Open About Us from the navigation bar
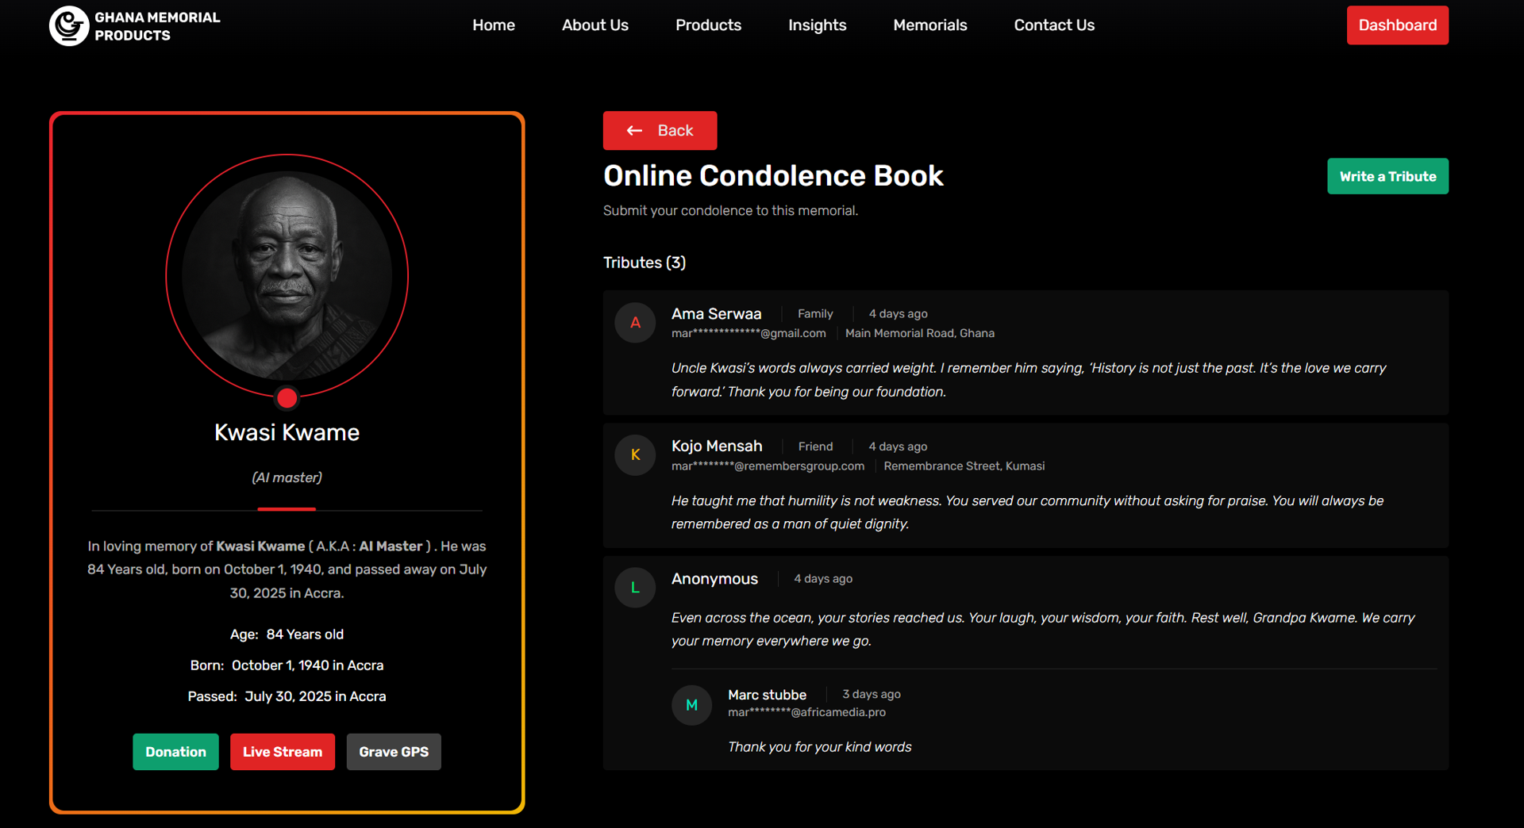The height and width of the screenshot is (828, 1524). point(595,25)
